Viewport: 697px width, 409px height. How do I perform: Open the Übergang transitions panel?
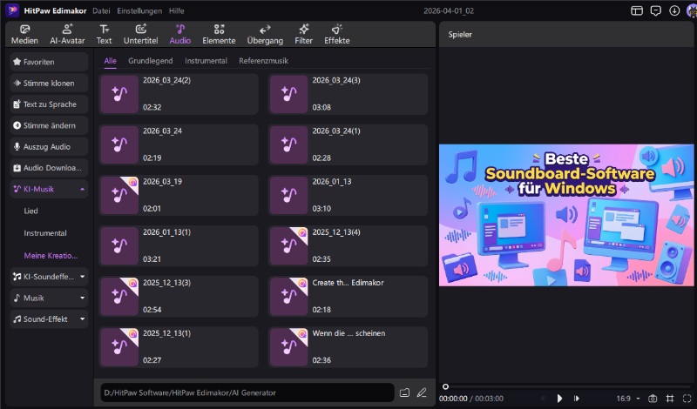click(x=265, y=35)
